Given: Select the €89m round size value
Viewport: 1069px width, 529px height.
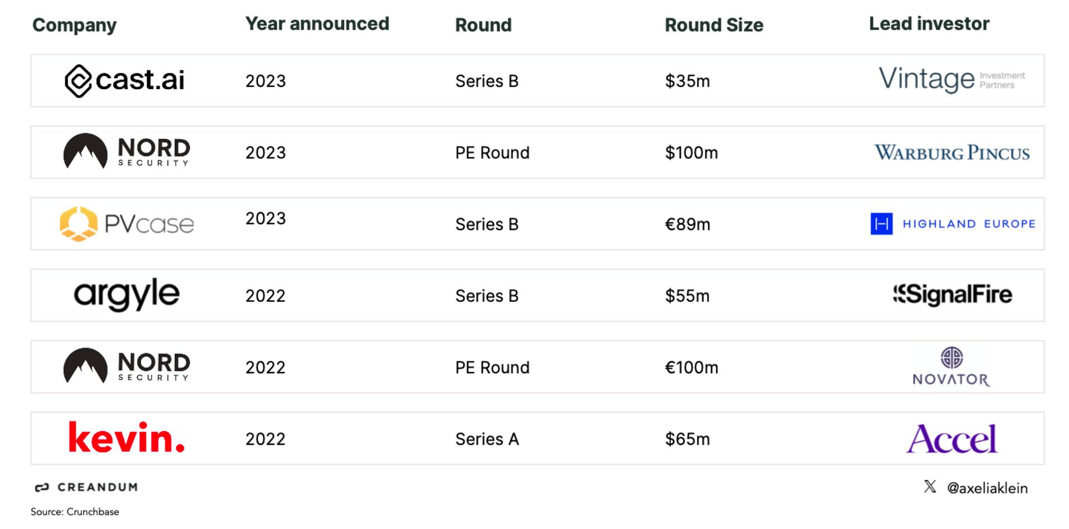Looking at the screenshot, I should tap(688, 224).
